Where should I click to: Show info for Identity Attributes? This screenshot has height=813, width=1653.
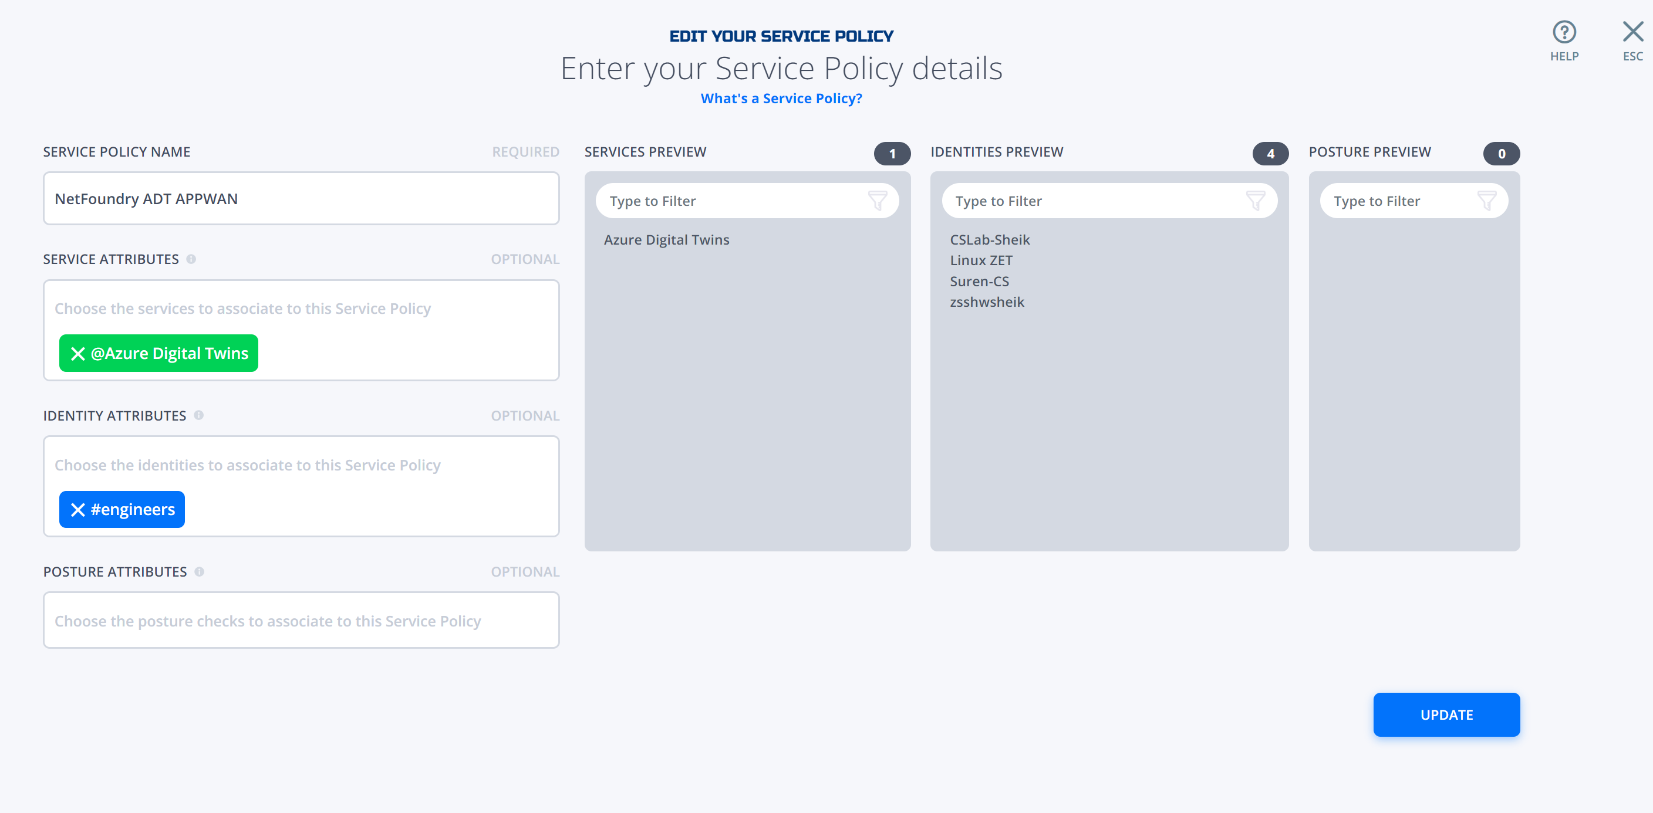click(x=199, y=415)
